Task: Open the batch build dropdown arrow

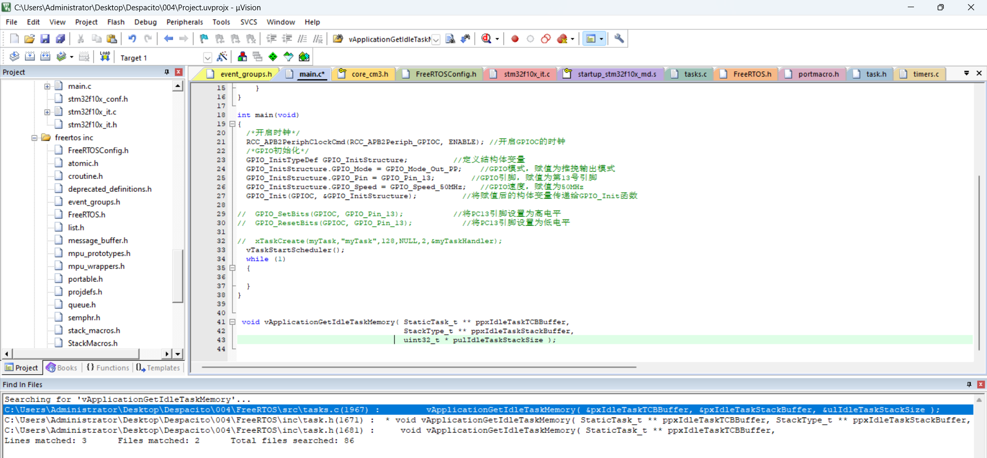Action: [x=71, y=57]
